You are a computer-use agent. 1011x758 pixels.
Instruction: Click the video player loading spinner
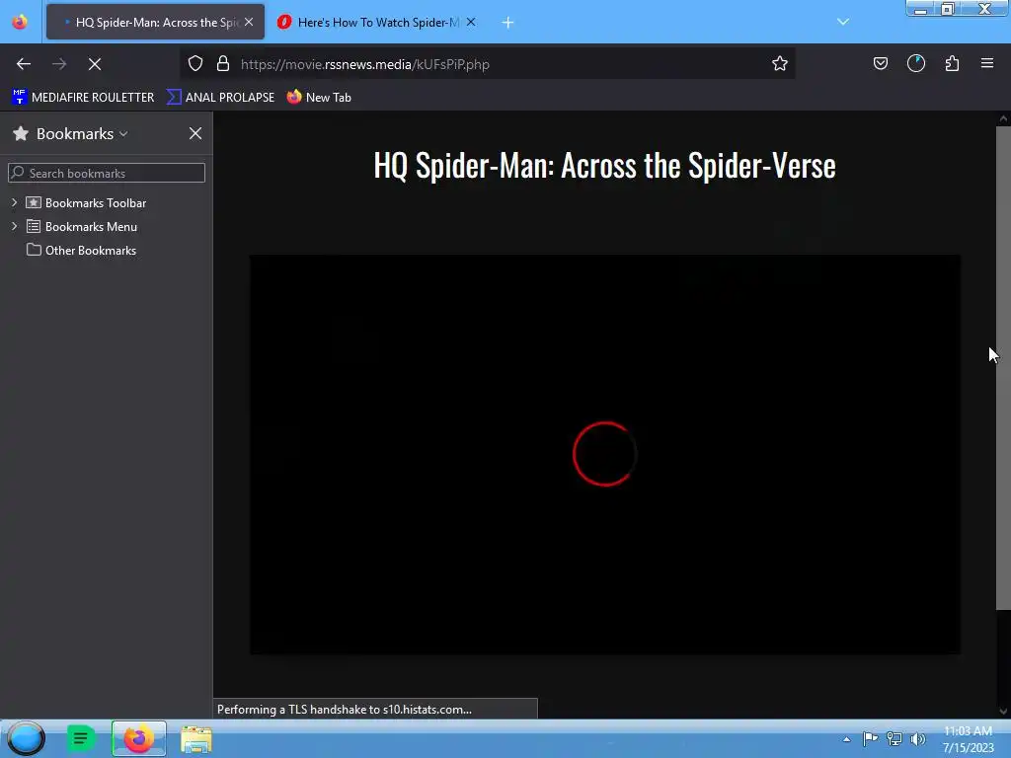point(605,454)
